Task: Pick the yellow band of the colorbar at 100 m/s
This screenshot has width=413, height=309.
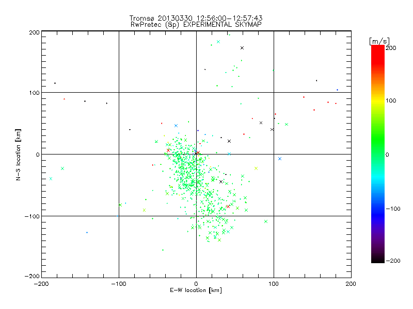Action: (x=378, y=100)
